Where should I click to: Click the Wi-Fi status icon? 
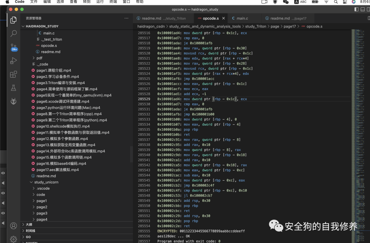coord(326,2)
